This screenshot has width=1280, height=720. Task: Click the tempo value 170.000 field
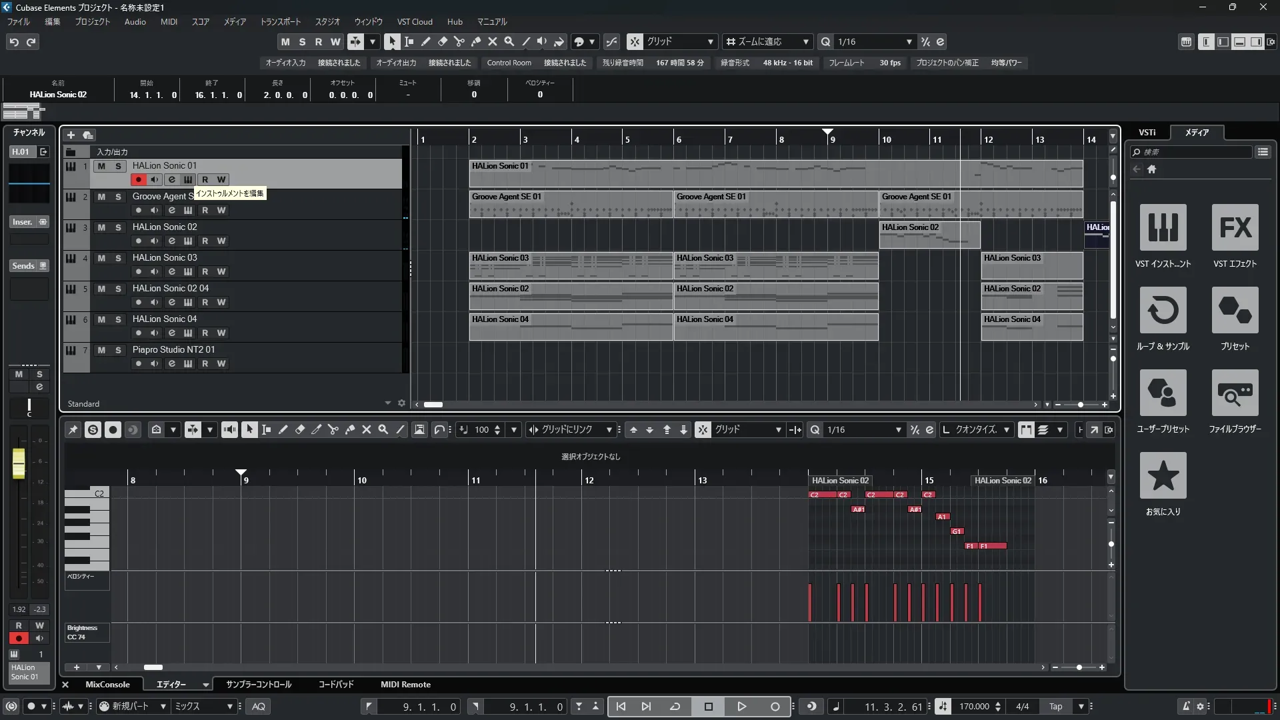coord(974,707)
